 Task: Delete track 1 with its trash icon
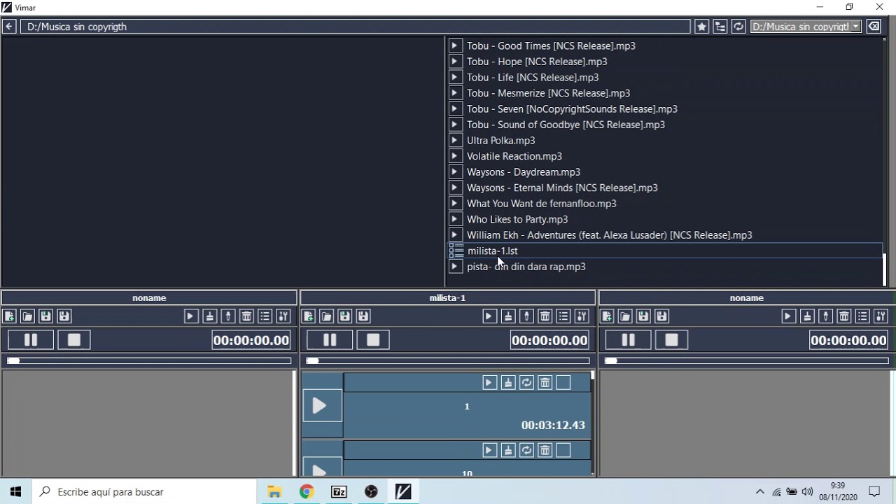(545, 382)
